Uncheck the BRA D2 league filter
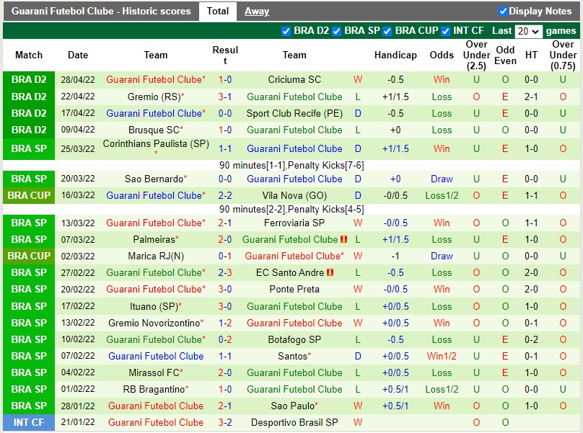Image resolution: width=583 pixels, height=433 pixels. pos(286,31)
